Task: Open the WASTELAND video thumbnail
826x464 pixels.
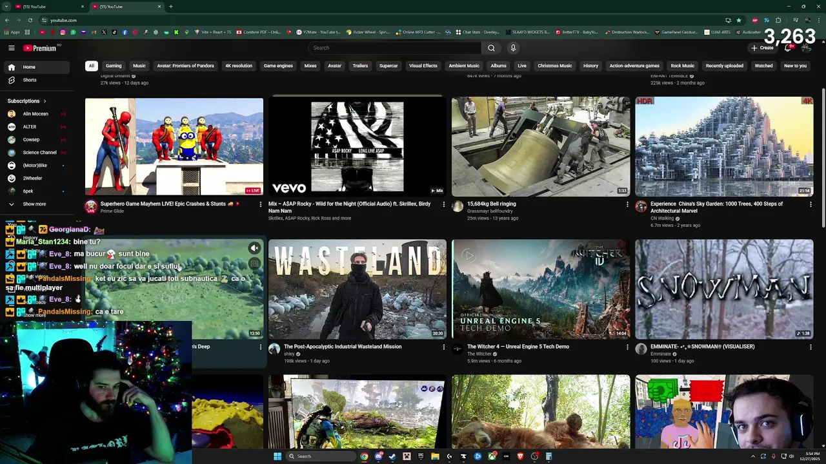Action: coord(358,289)
